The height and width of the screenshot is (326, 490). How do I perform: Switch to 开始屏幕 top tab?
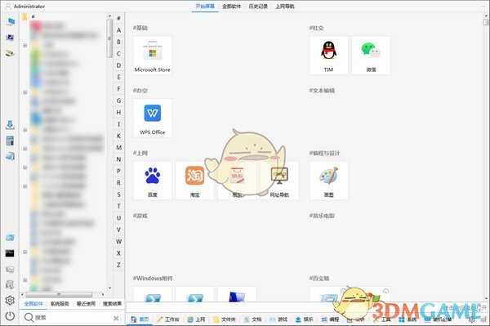point(205,7)
